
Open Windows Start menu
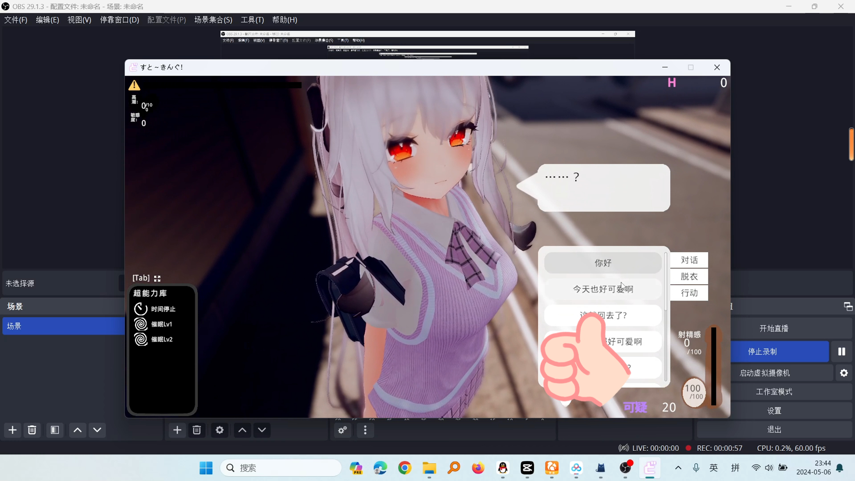point(206,468)
